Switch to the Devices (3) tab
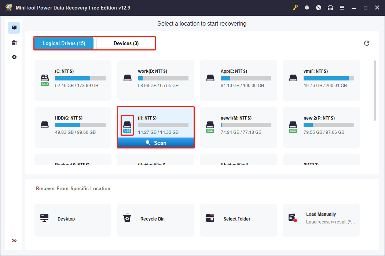 click(126, 44)
